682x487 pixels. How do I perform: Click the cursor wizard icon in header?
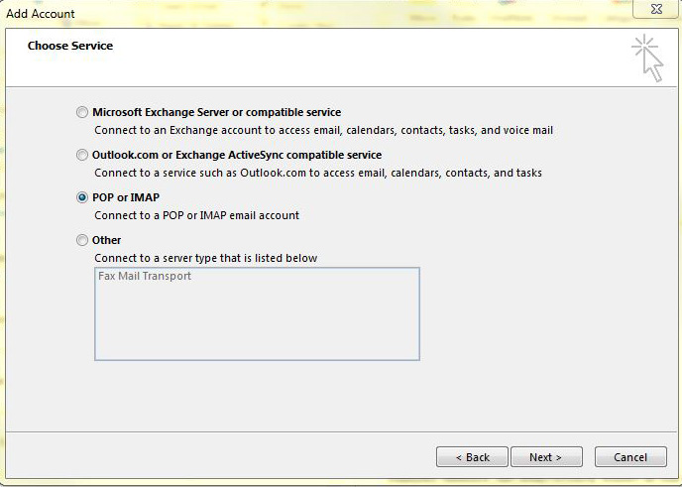pyautogui.click(x=647, y=58)
